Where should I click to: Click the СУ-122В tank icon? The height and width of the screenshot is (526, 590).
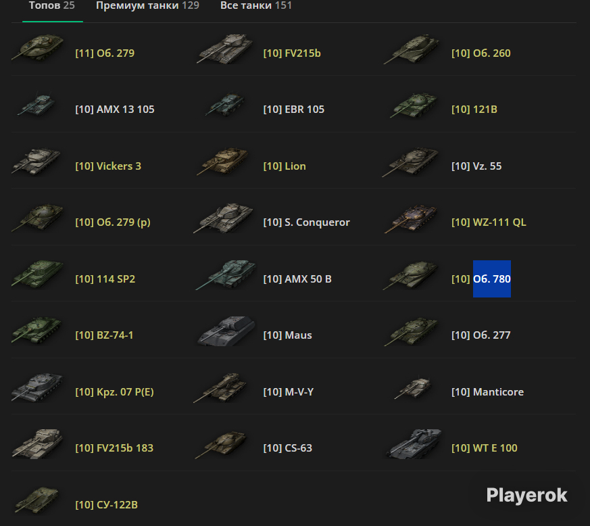click(x=36, y=500)
